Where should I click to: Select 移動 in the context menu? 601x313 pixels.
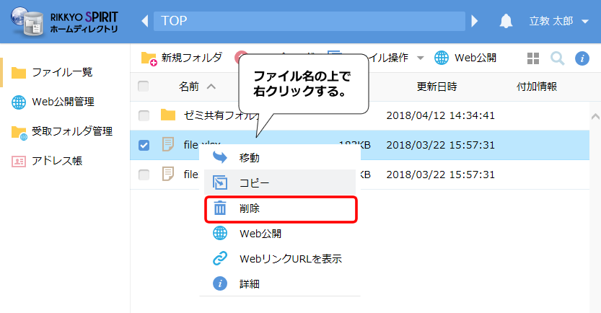280,157
